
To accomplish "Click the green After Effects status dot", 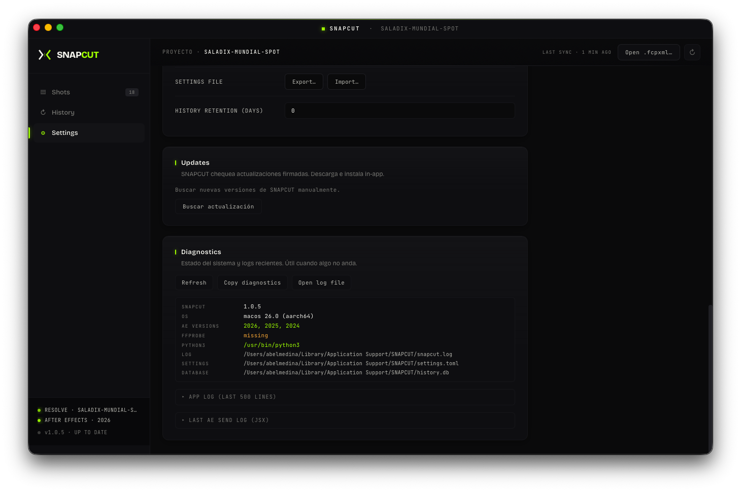I will (39, 420).
